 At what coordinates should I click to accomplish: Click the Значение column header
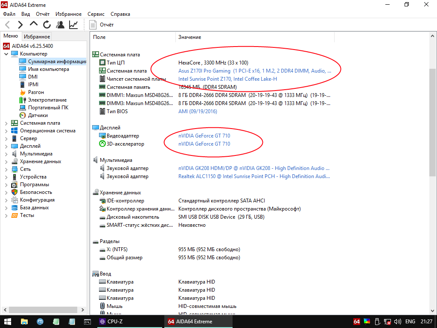click(255, 37)
